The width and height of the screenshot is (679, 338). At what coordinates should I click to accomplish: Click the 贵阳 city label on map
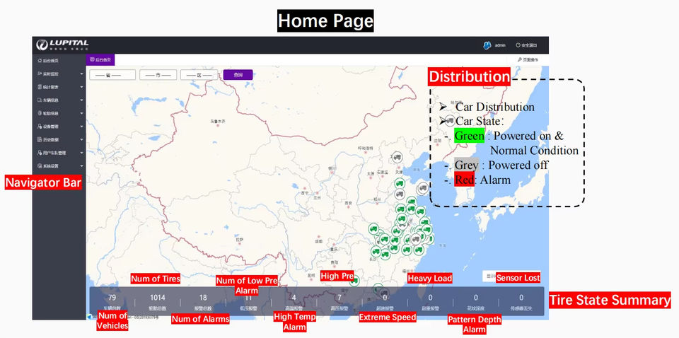[335, 263]
